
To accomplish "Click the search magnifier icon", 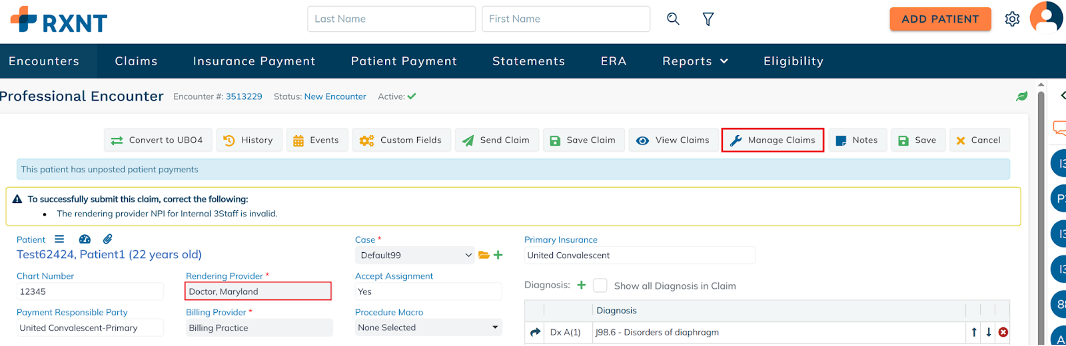I will click(x=673, y=19).
